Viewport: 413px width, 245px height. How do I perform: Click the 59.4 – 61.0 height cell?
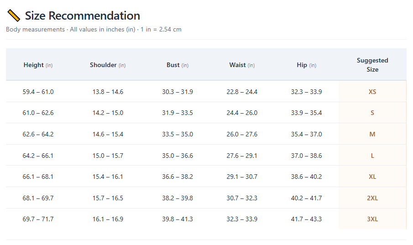[x=38, y=91]
